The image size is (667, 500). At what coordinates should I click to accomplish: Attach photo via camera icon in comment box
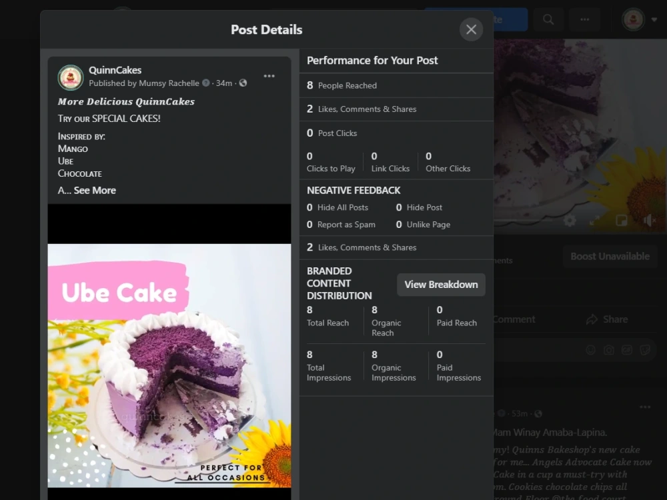coord(609,350)
